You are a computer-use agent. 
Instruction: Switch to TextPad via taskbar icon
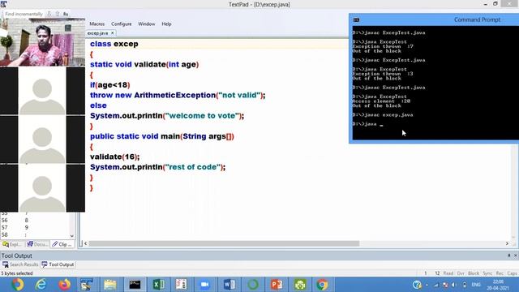[x=87, y=285]
